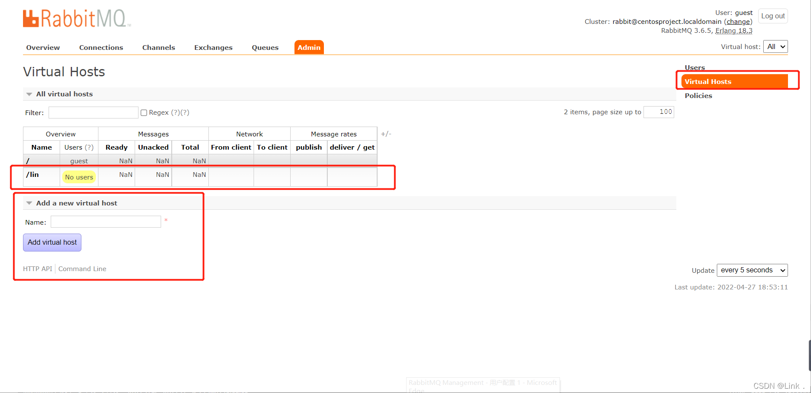Open the Overview tab
The image size is (811, 393).
point(43,47)
